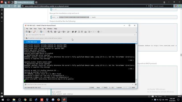Open the View menu in Xshell
The width and height of the screenshot is (182, 102).
tap(35, 29)
